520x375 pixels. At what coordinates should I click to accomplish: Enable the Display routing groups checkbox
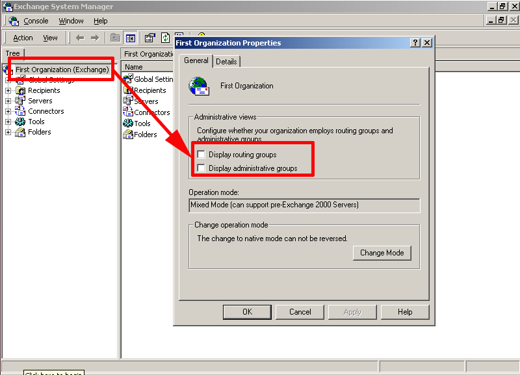(x=201, y=154)
